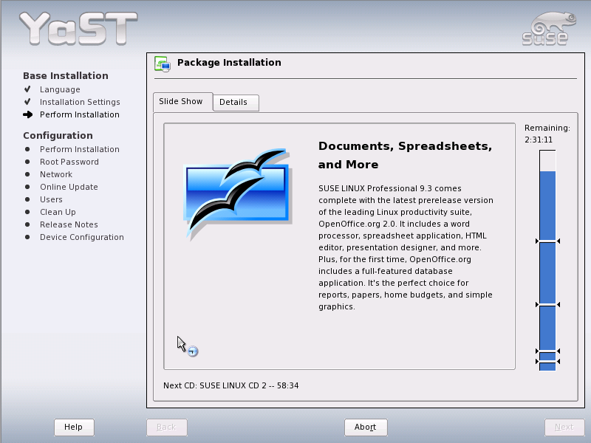Viewport: 591px width, 443px height.
Task: Switch to the Slide Show tab
Action: point(182,102)
